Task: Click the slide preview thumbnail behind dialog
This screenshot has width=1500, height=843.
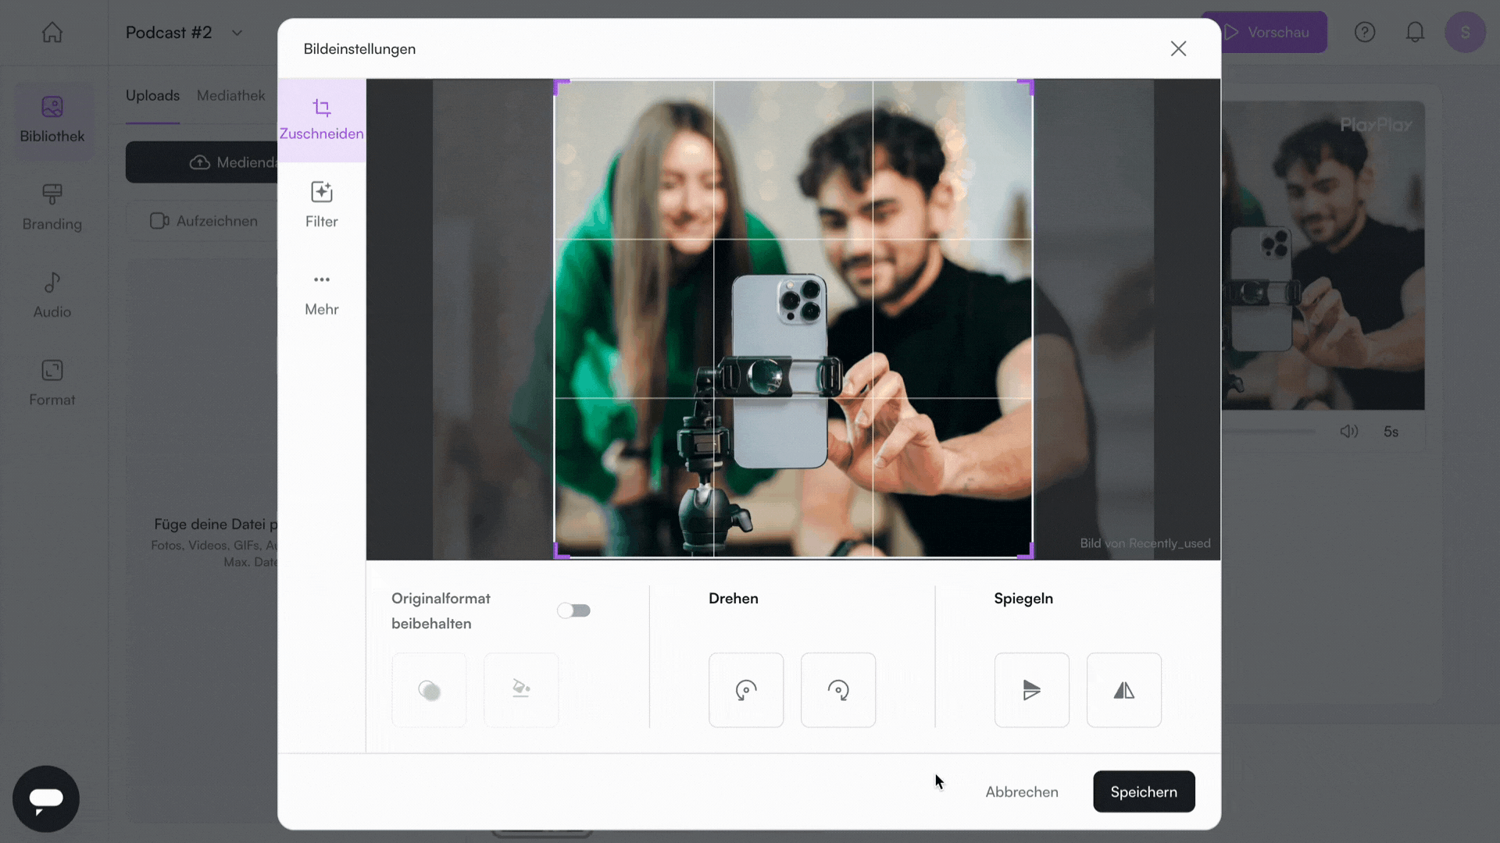Action: pos(1323,255)
